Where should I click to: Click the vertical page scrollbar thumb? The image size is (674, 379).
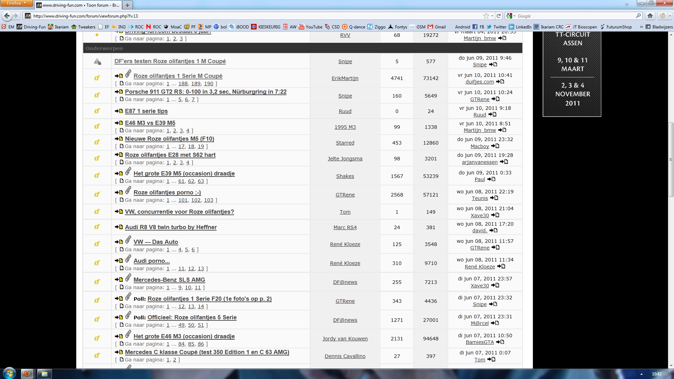pyautogui.click(x=671, y=159)
